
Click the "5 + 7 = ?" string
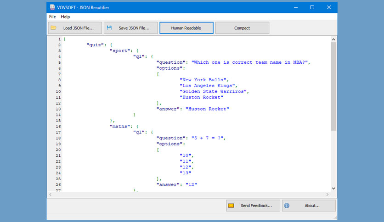coord(207,138)
